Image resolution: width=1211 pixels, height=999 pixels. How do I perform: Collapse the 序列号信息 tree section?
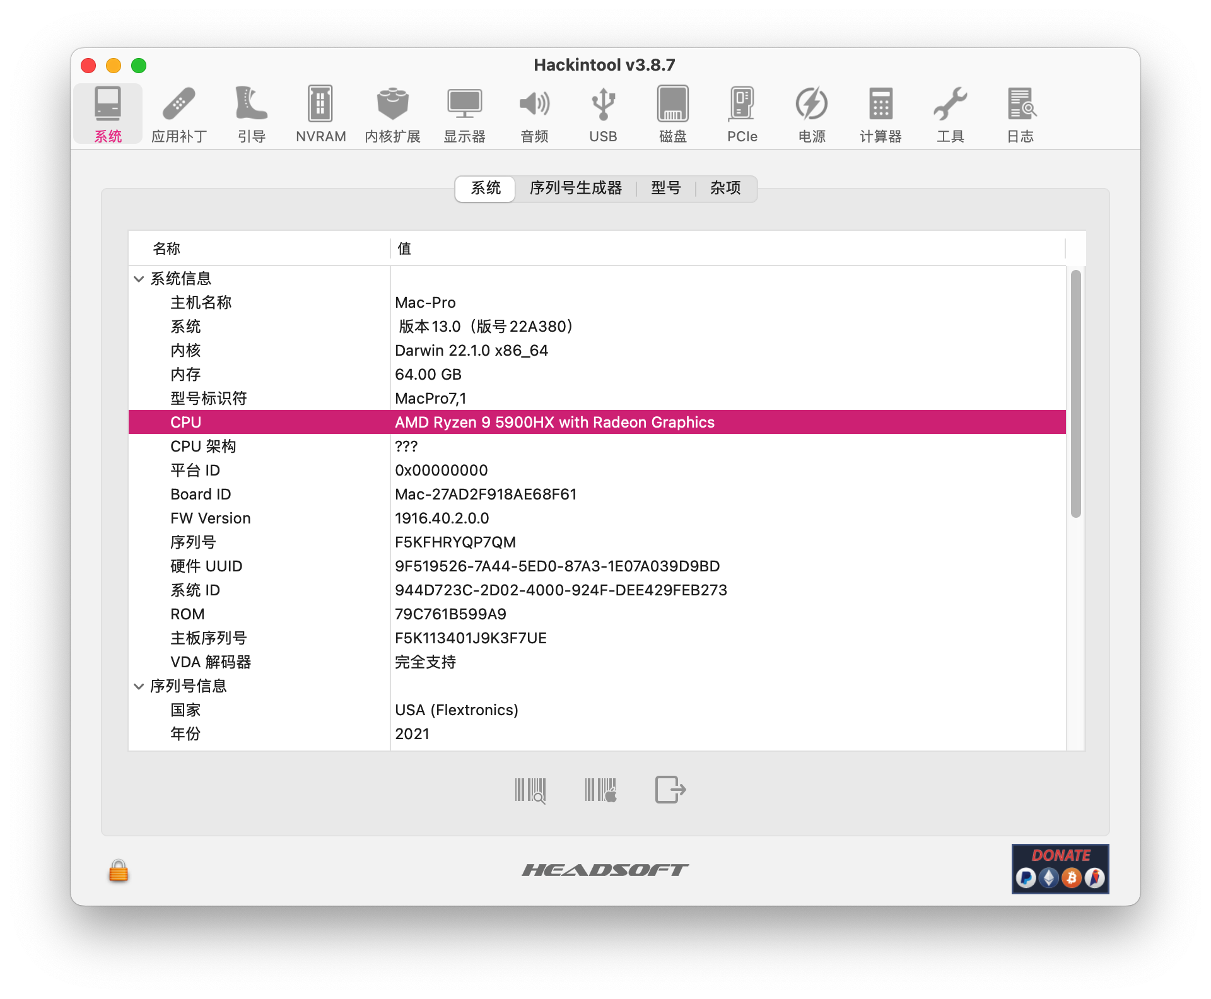click(139, 686)
